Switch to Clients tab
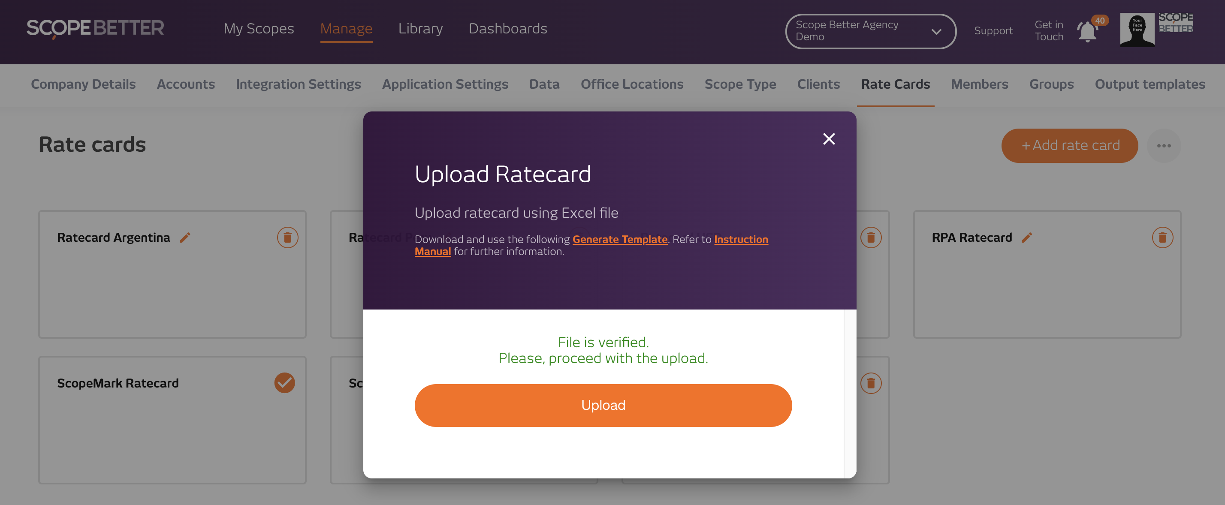Screen dimensions: 1225x505 (x=818, y=84)
